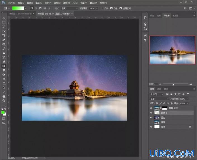Select the Zoom tool
Viewport: 197px width, 160px height.
pyautogui.click(x=4, y=101)
